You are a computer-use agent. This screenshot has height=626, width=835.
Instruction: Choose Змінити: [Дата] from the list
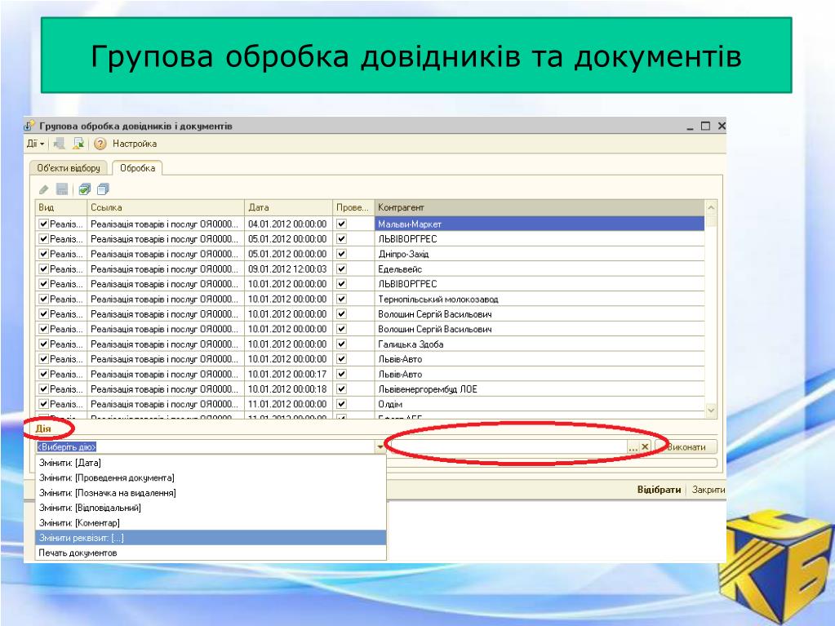click(x=211, y=463)
